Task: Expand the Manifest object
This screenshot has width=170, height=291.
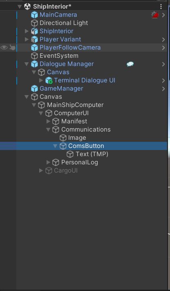Action: 48,121
